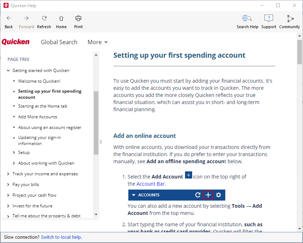
Task: Open Community icon in toolbar
Action: point(290,19)
